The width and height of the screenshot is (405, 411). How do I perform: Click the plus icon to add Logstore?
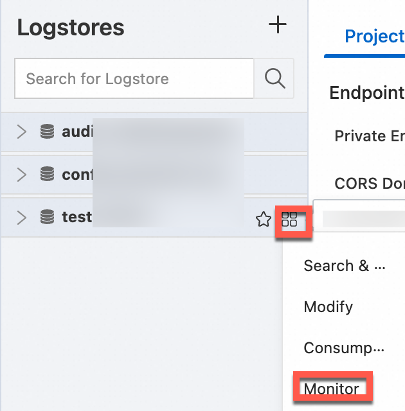277,25
